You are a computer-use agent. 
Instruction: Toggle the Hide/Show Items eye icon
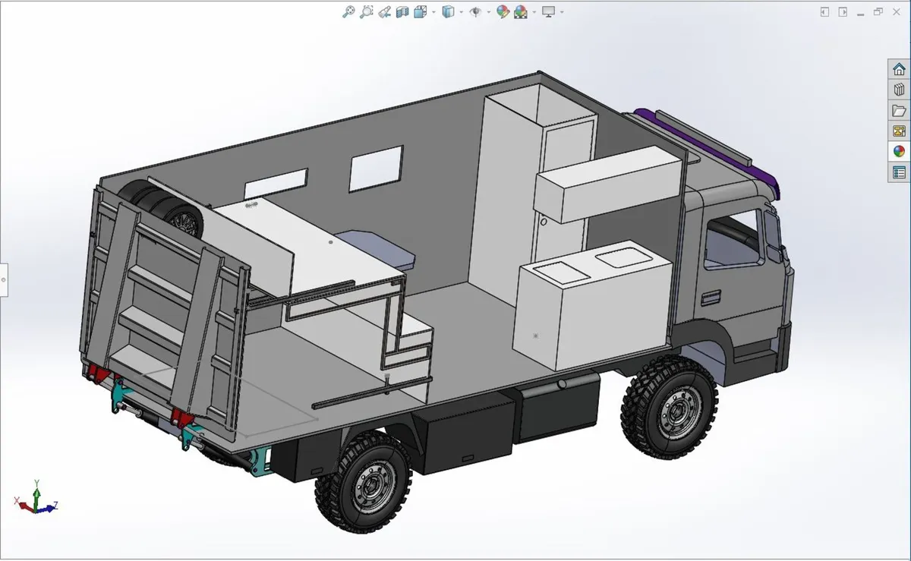[476, 11]
